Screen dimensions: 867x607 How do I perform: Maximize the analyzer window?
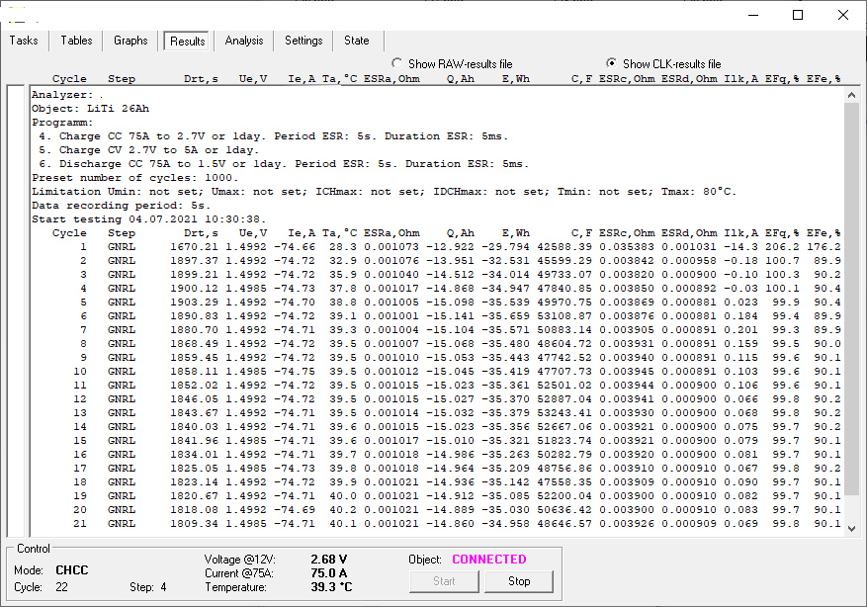tap(798, 15)
